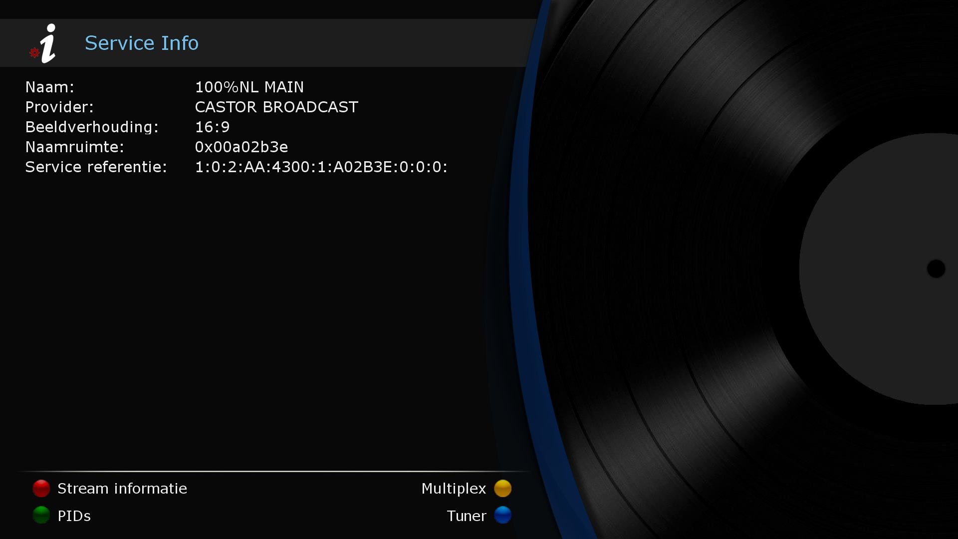Open Tuner details via its label
The width and height of the screenshot is (958, 539).
pyautogui.click(x=467, y=516)
